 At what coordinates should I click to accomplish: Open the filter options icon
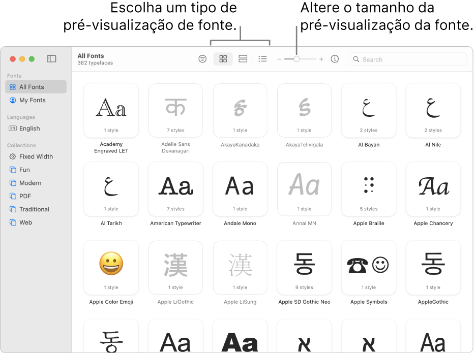coord(202,59)
